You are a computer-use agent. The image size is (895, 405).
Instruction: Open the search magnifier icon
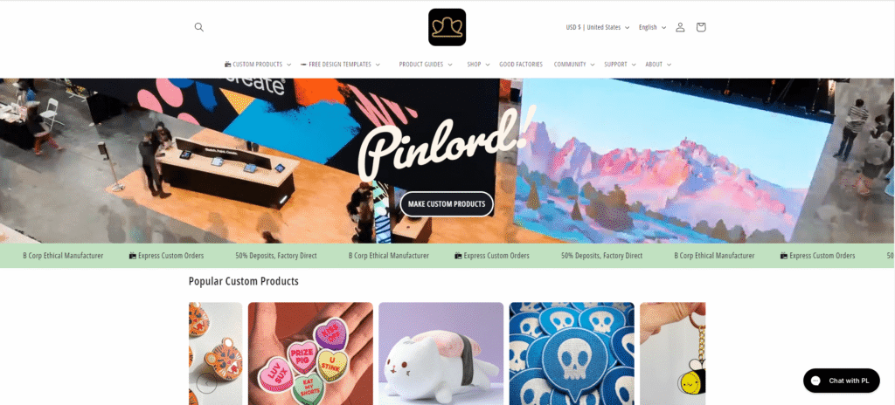[198, 27]
